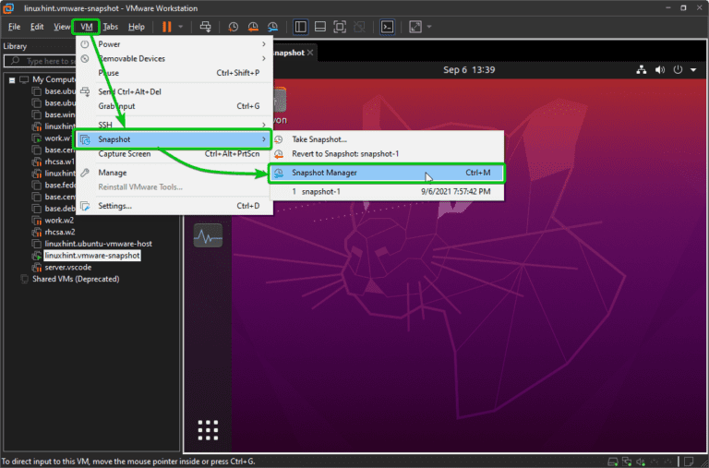Select linuxhint.vmware-snapshot in the library
This screenshot has width=709, height=468.
point(92,256)
